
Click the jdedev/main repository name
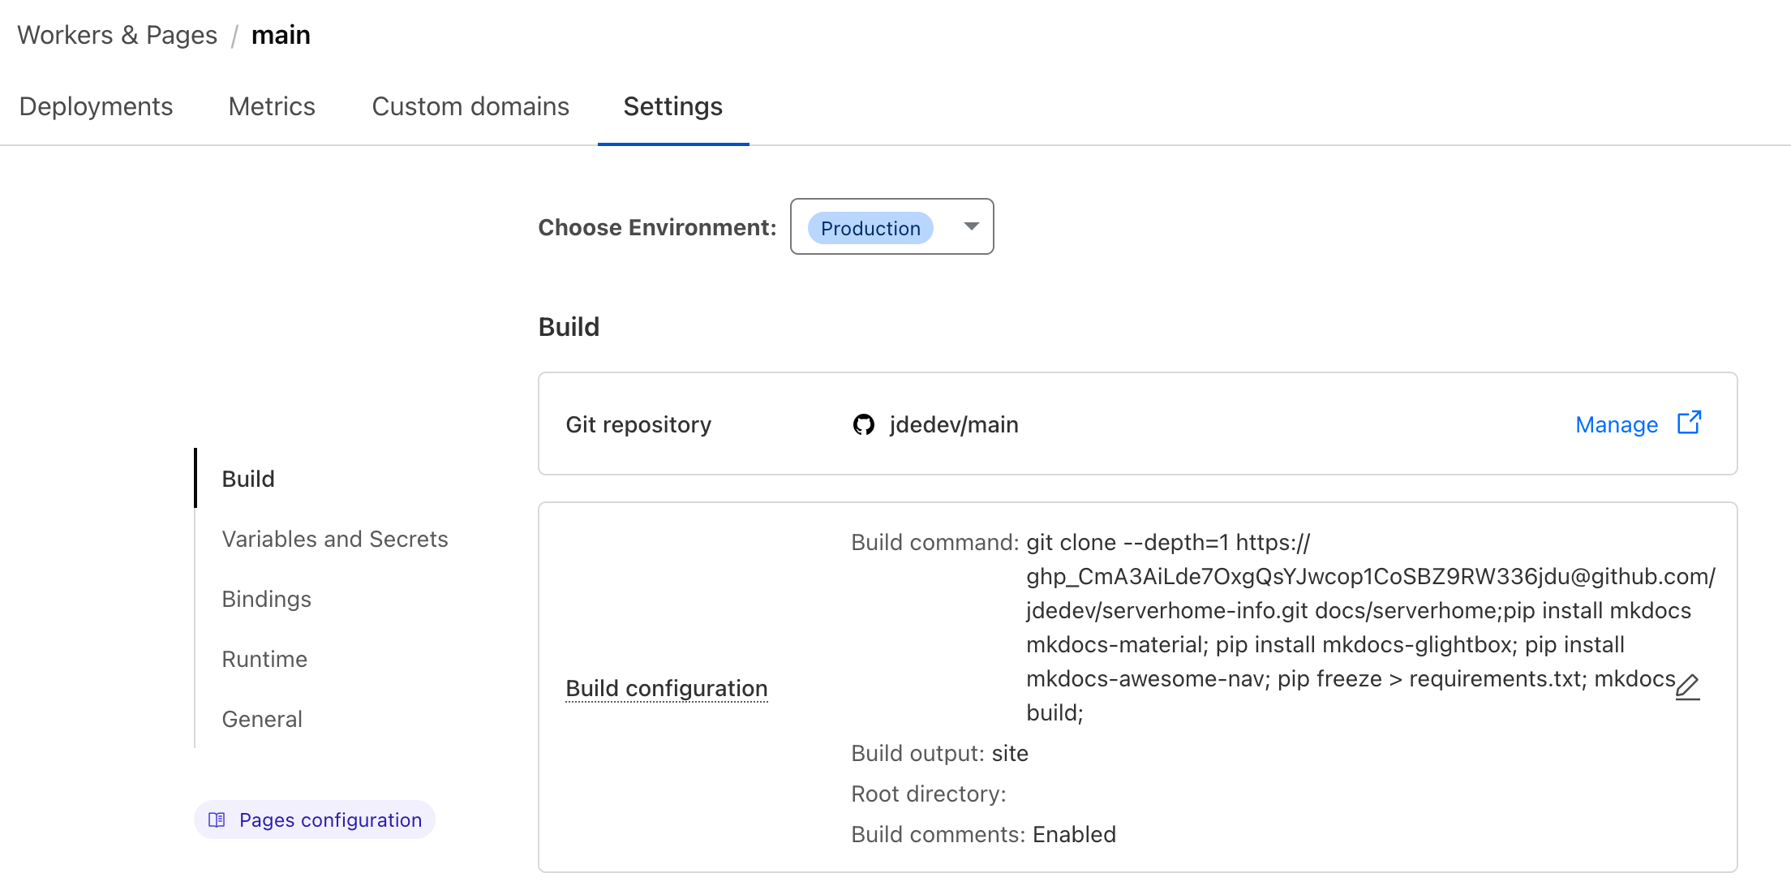tap(953, 424)
